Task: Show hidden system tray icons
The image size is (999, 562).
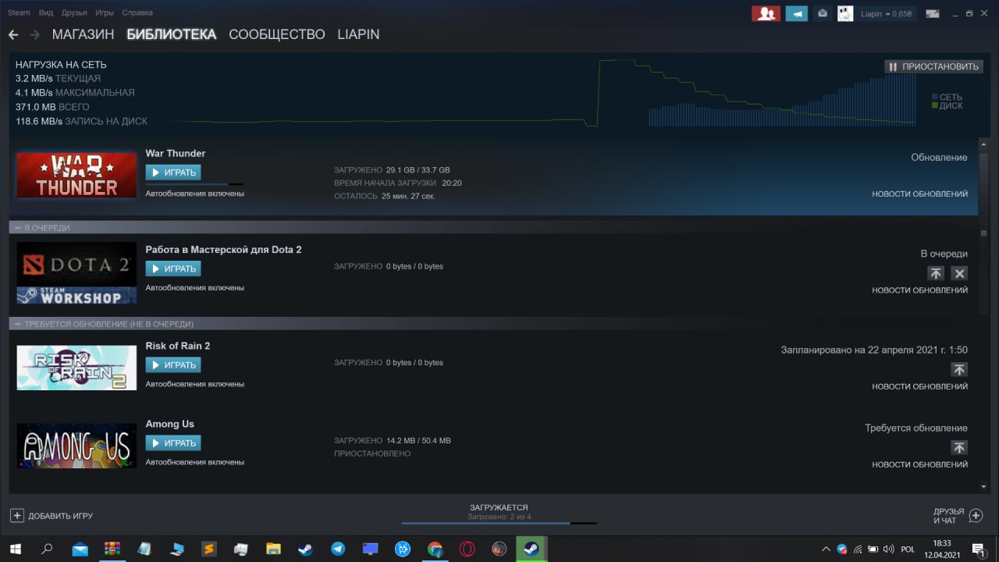Action: tap(827, 549)
